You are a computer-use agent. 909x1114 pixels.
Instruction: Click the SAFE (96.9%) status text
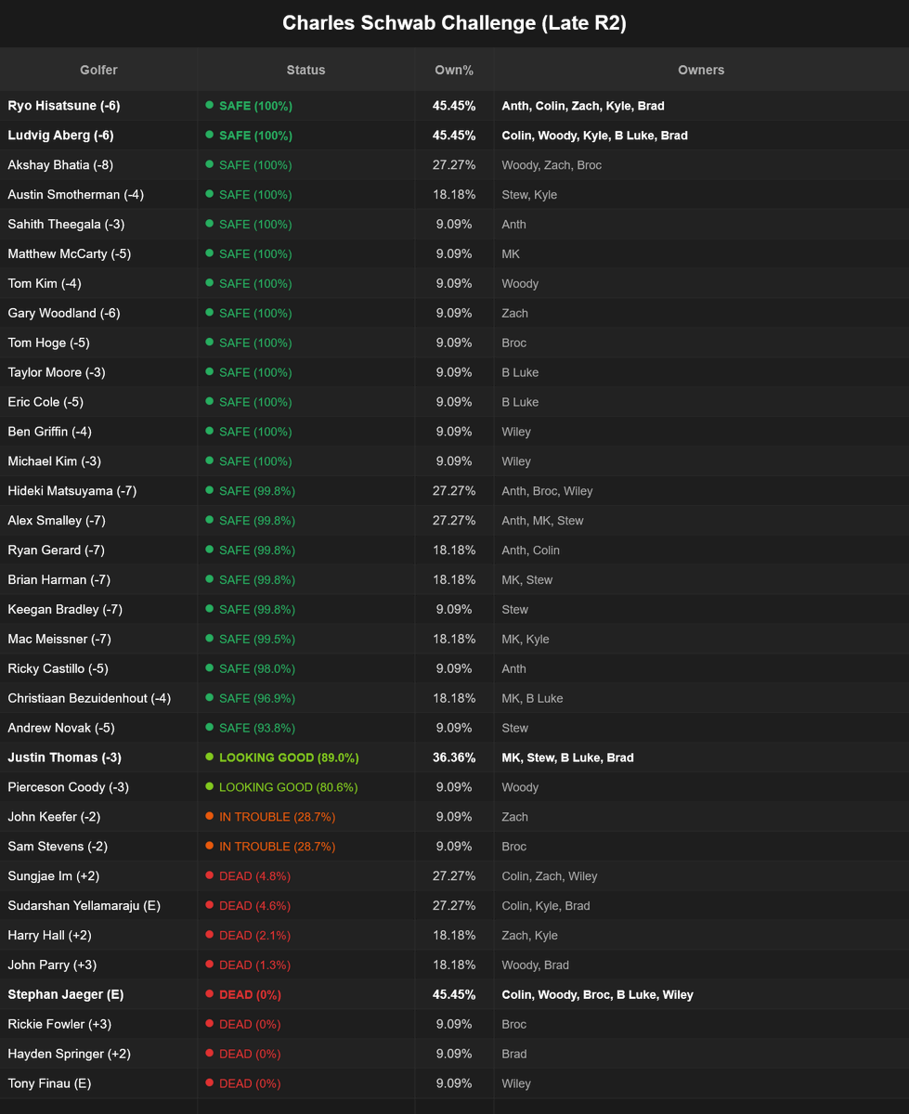[257, 698]
